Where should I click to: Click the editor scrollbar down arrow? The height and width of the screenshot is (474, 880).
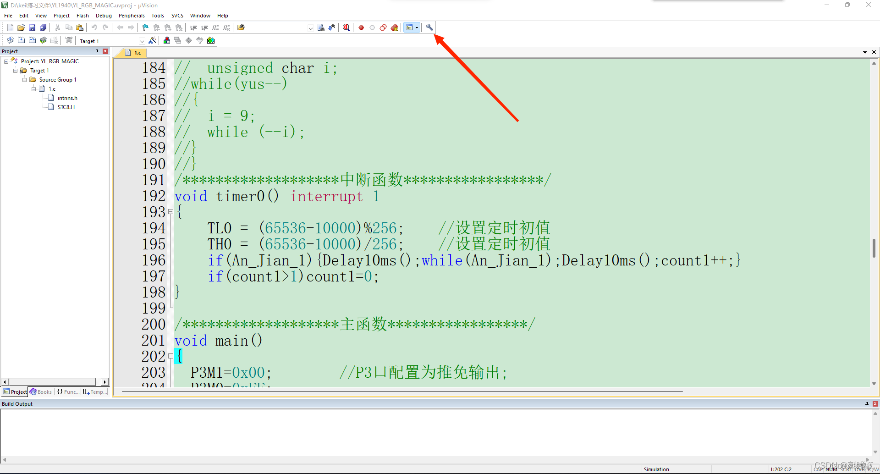click(874, 384)
